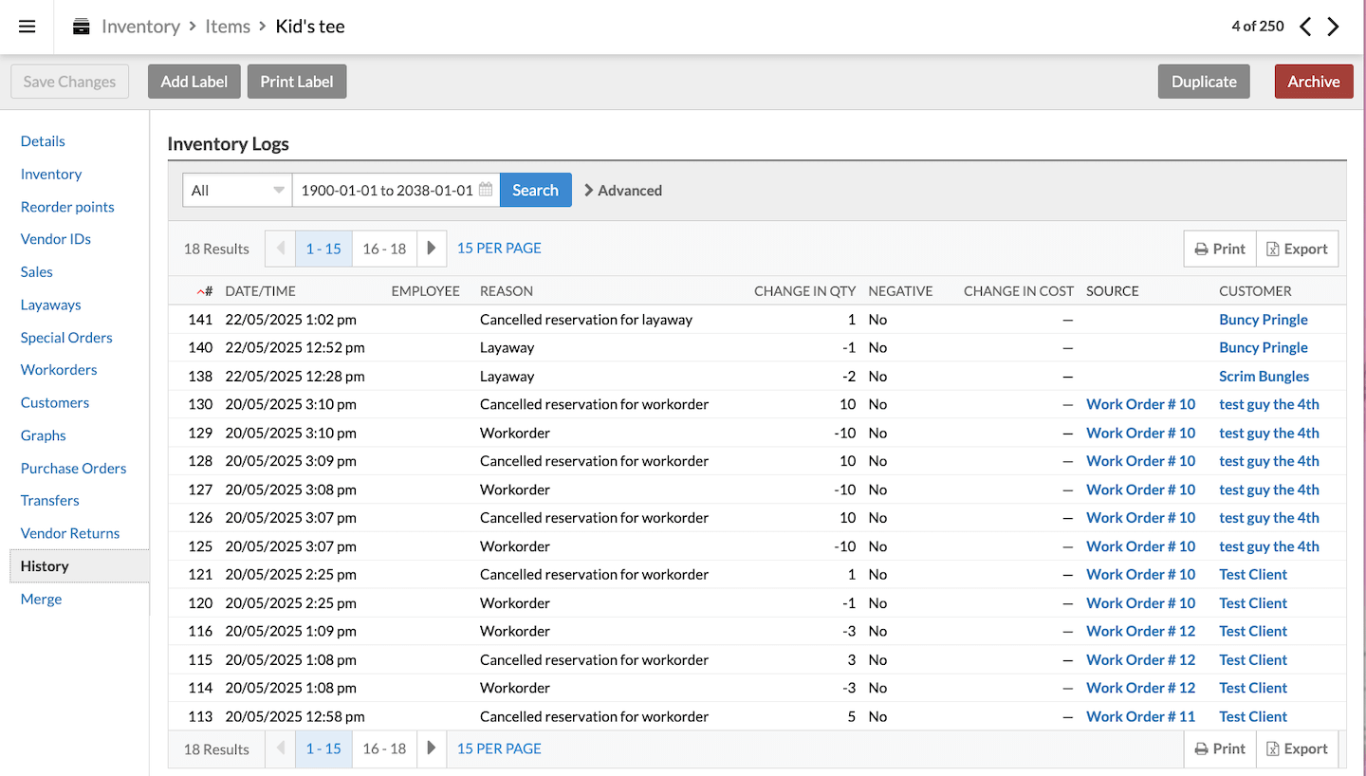Click the bottom Export button
Screen dimensions: 1366x776
pos(1298,748)
